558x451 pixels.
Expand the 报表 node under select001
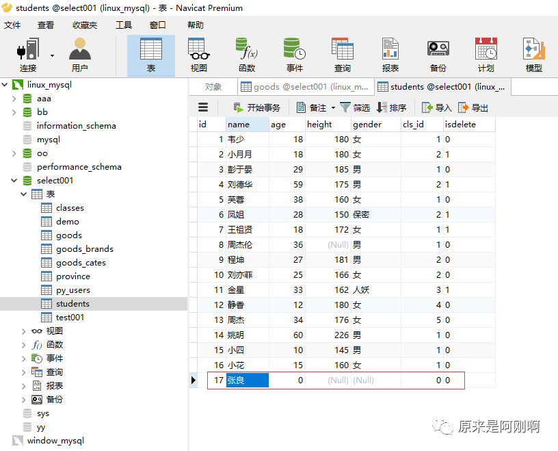[x=23, y=386]
